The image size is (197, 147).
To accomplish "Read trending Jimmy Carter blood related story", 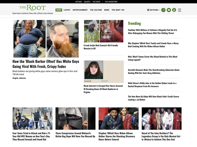I will (153, 58).
